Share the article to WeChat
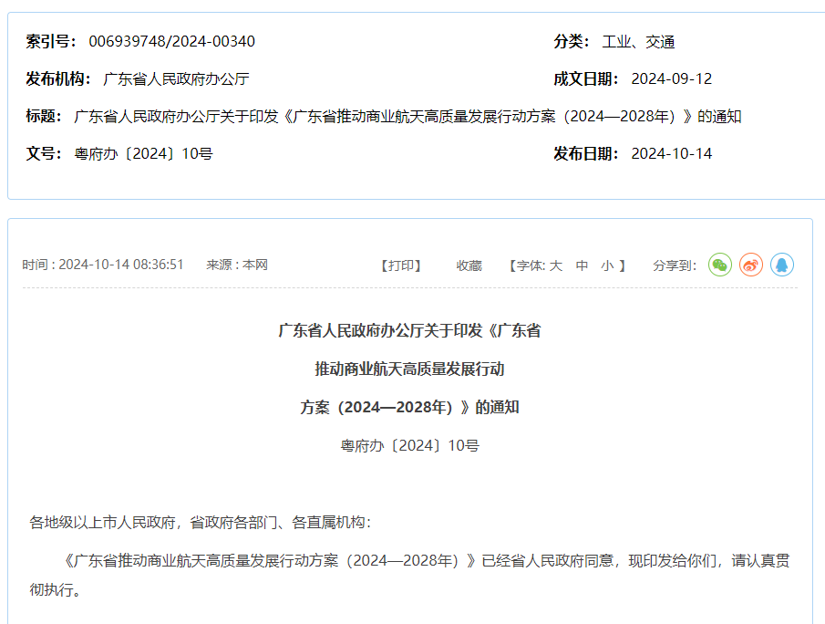825x624 pixels. 720,265
